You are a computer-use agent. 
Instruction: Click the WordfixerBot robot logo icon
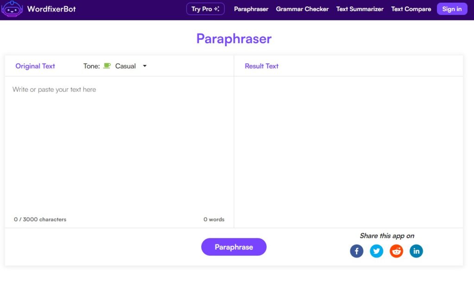click(12, 9)
